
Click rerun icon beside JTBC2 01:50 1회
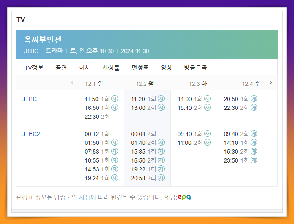point(115,143)
